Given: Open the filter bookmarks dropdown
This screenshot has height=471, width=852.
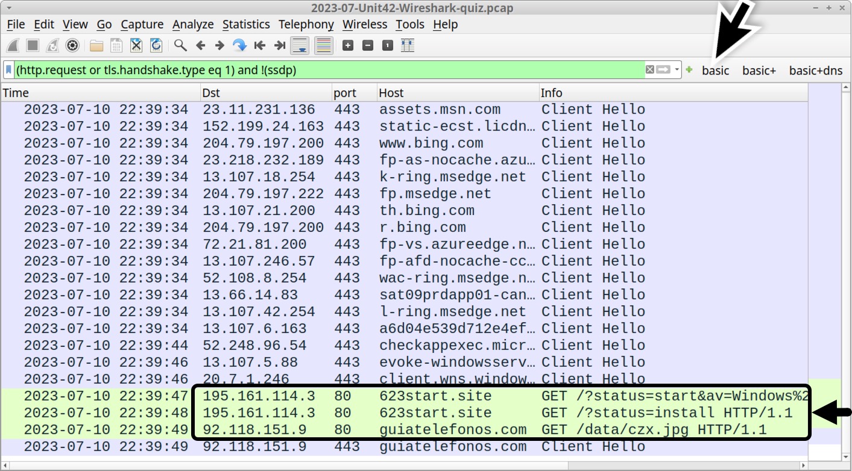Looking at the screenshot, I should click(x=7, y=69).
